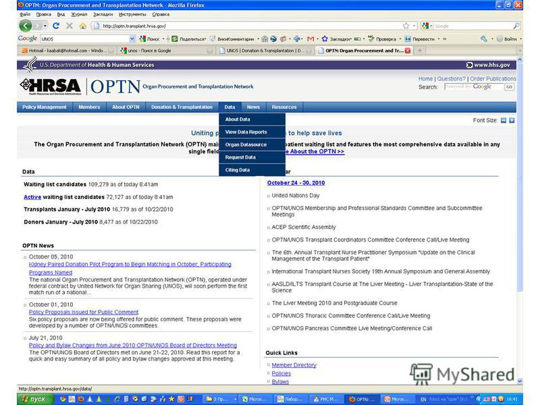Open the Members nav item
540x405 pixels.
[89, 107]
